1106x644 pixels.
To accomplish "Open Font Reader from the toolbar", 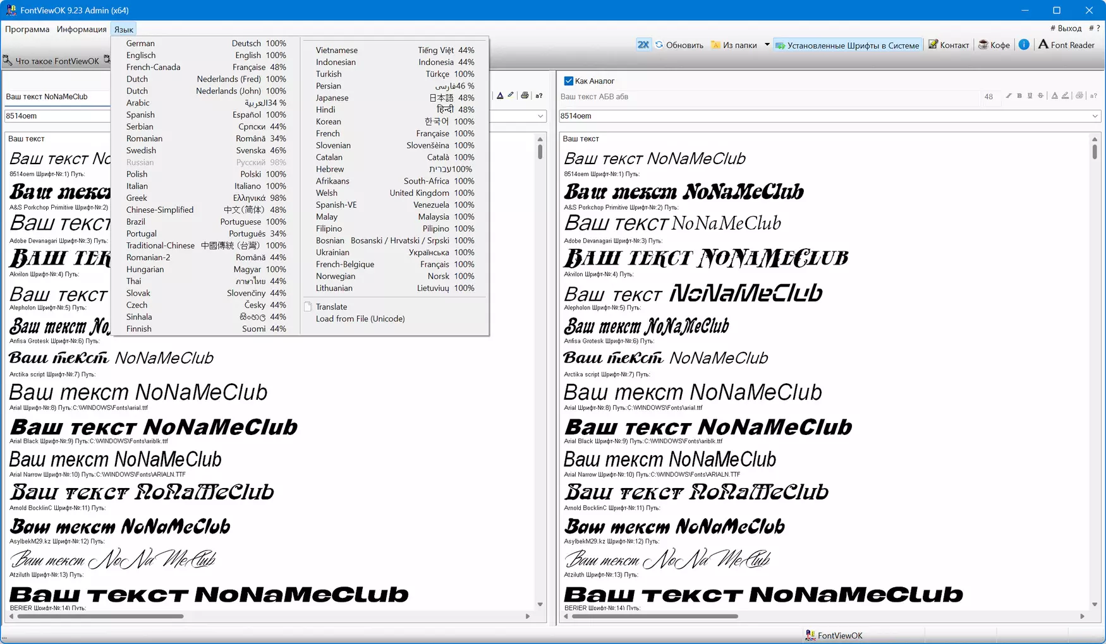I will point(1066,45).
